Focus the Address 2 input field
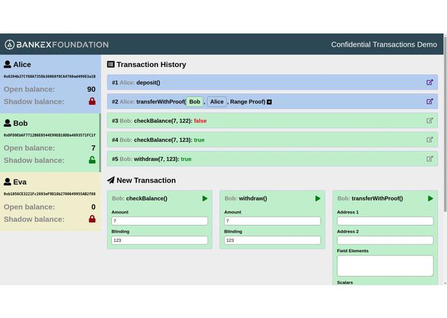 (385, 240)
